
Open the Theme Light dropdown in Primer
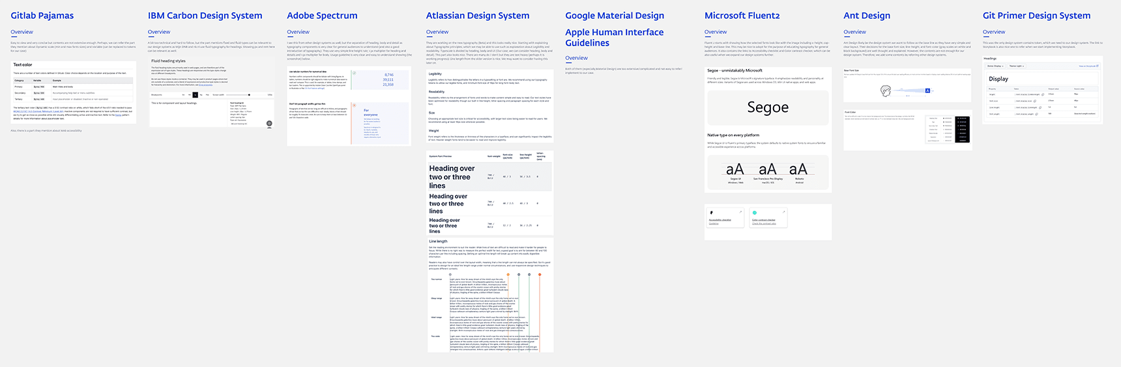1016,66
